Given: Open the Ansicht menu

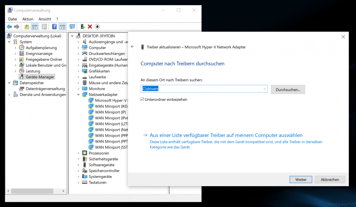Looking at the screenshot, I should (44, 19).
